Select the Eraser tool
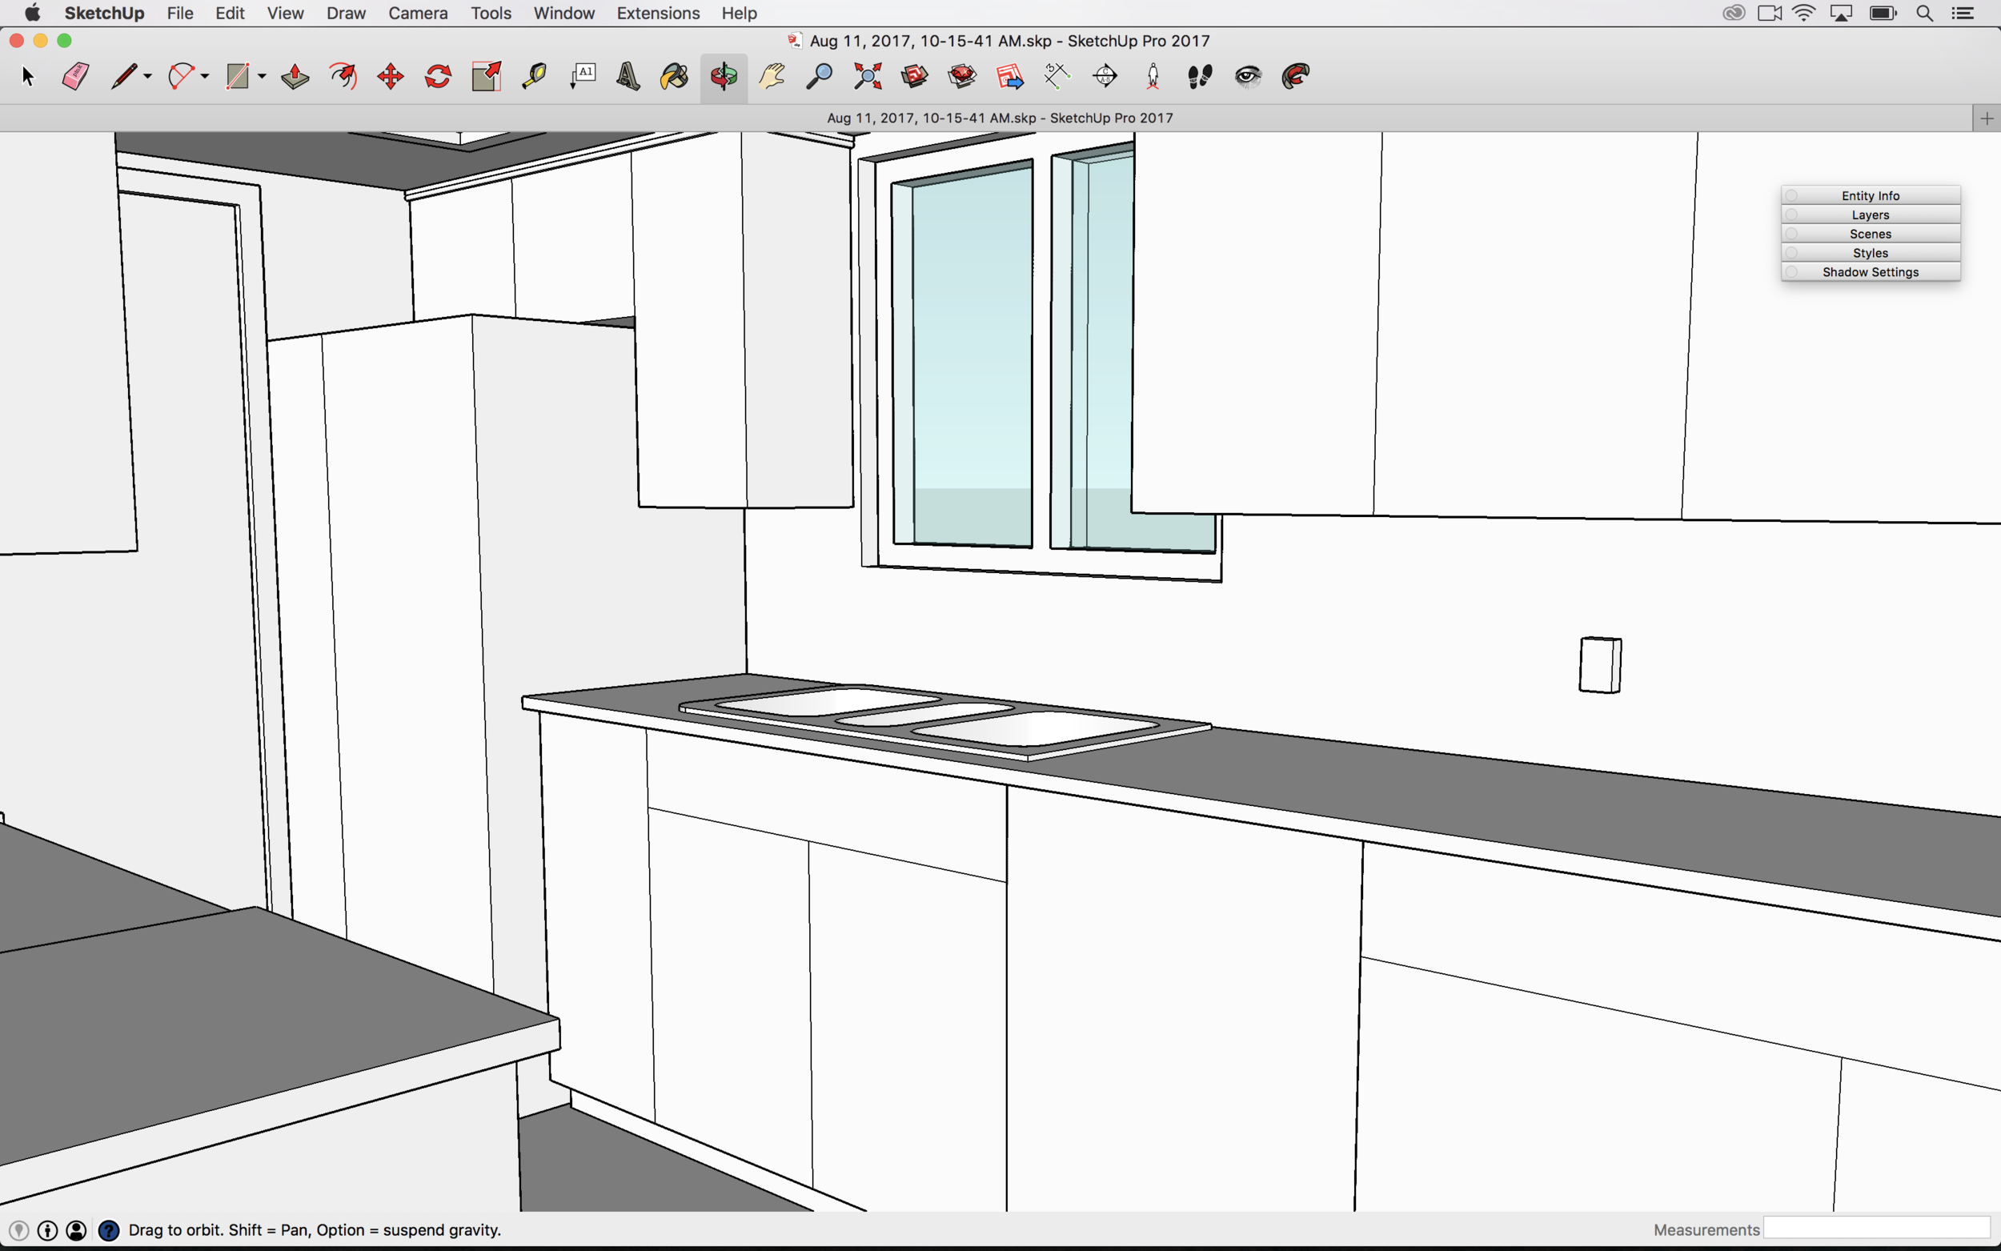The height and width of the screenshot is (1251, 2001). (x=75, y=77)
